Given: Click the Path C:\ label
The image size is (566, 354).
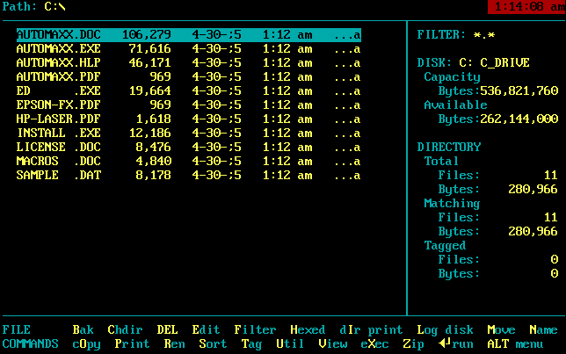Looking at the screenshot, I should [34, 6].
